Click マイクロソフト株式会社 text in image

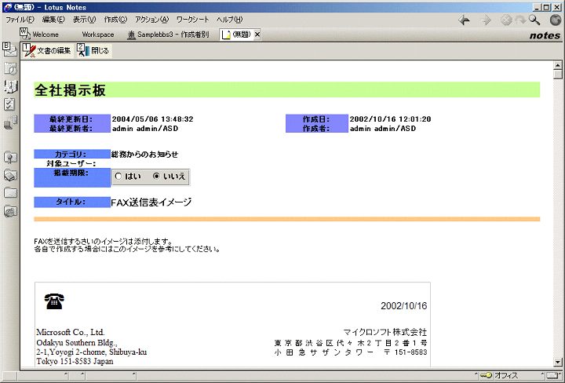(385, 332)
